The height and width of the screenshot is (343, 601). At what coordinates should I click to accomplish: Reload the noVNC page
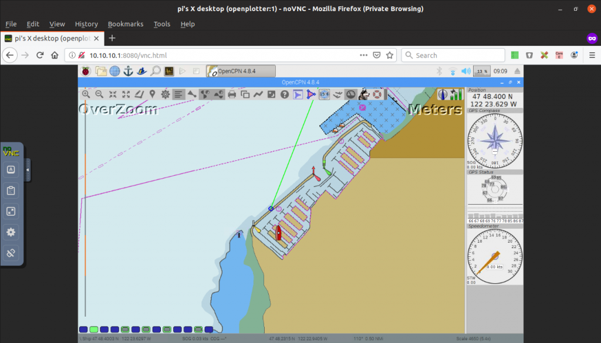pos(40,55)
